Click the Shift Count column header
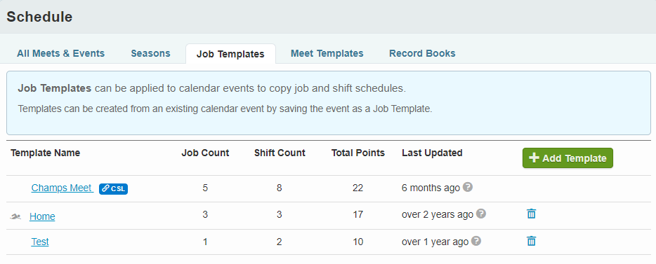The width and height of the screenshot is (656, 264). point(280,153)
